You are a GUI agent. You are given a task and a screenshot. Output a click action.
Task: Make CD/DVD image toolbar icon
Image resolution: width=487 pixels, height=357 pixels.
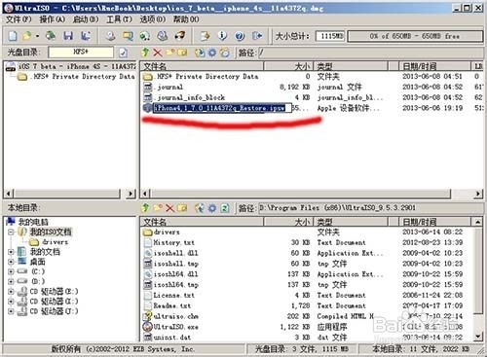(x=110, y=36)
